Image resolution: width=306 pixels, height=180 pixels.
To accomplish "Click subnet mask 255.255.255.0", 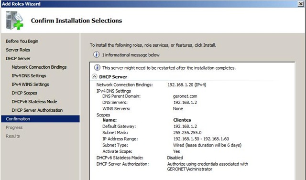I will point(187,132).
